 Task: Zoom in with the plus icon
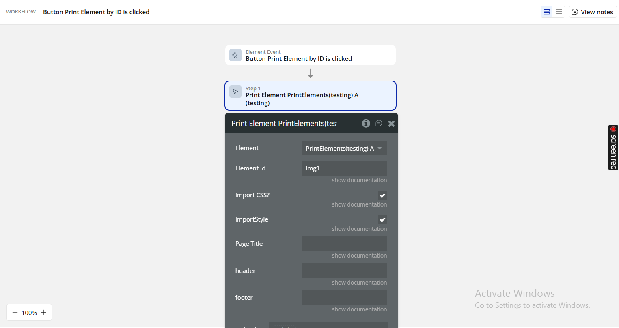coord(43,312)
